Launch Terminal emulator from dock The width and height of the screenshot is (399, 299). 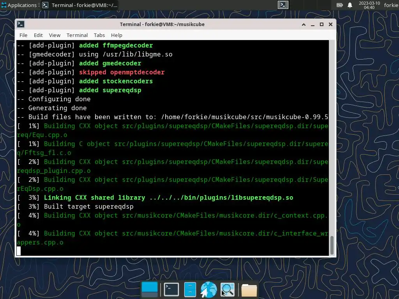171,289
